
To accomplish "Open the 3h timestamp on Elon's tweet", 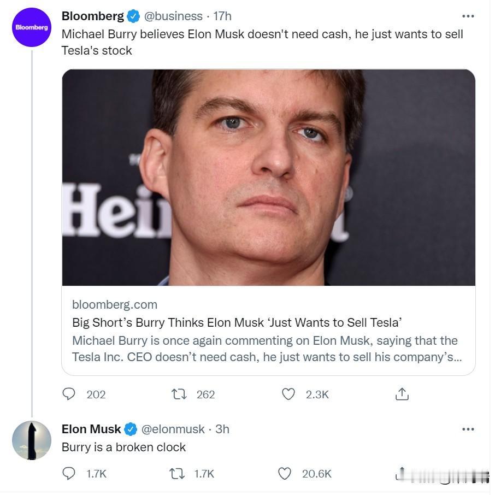I will [222, 429].
